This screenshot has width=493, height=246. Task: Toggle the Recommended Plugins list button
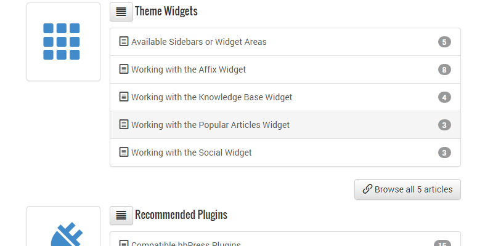point(121,215)
